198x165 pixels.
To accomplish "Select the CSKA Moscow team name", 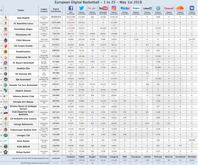I will click(23, 40).
